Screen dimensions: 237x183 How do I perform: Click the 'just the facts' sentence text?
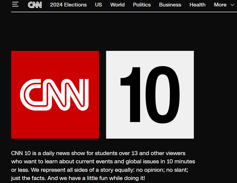[28, 179]
